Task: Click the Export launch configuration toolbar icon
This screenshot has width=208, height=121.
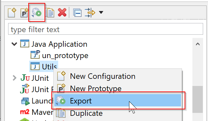Action: click(x=37, y=13)
